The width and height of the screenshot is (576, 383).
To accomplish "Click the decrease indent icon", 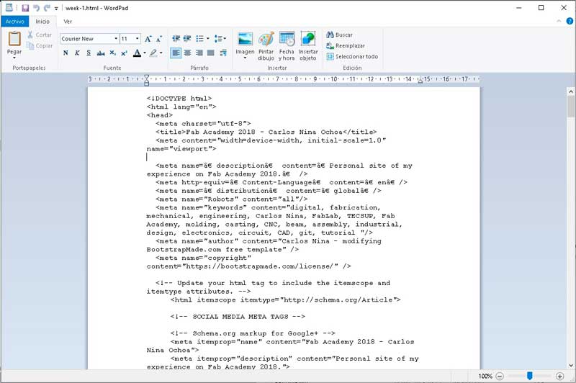I will [x=176, y=38].
